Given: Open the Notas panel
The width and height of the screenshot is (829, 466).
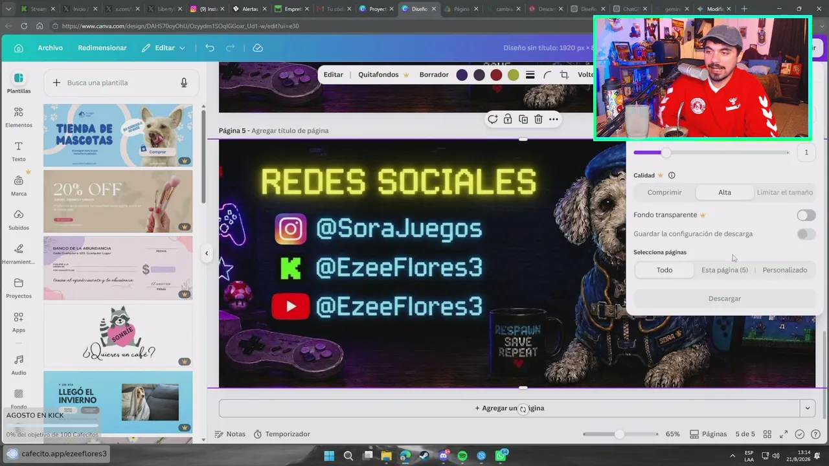Looking at the screenshot, I should point(230,434).
